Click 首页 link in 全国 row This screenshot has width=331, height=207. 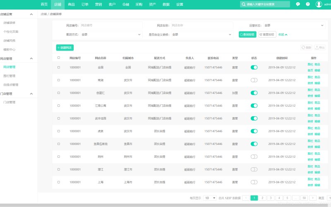click(310, 70)
